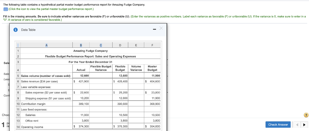Click the 'Volume Variance' heading cell
The image size is (309, 131).
click(x=136, y=68)
